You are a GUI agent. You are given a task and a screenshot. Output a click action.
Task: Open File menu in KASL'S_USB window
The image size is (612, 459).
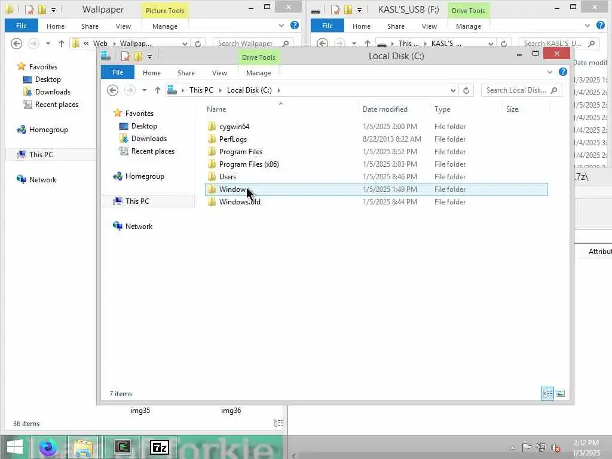pyautogui.click(x=328, y=26)
